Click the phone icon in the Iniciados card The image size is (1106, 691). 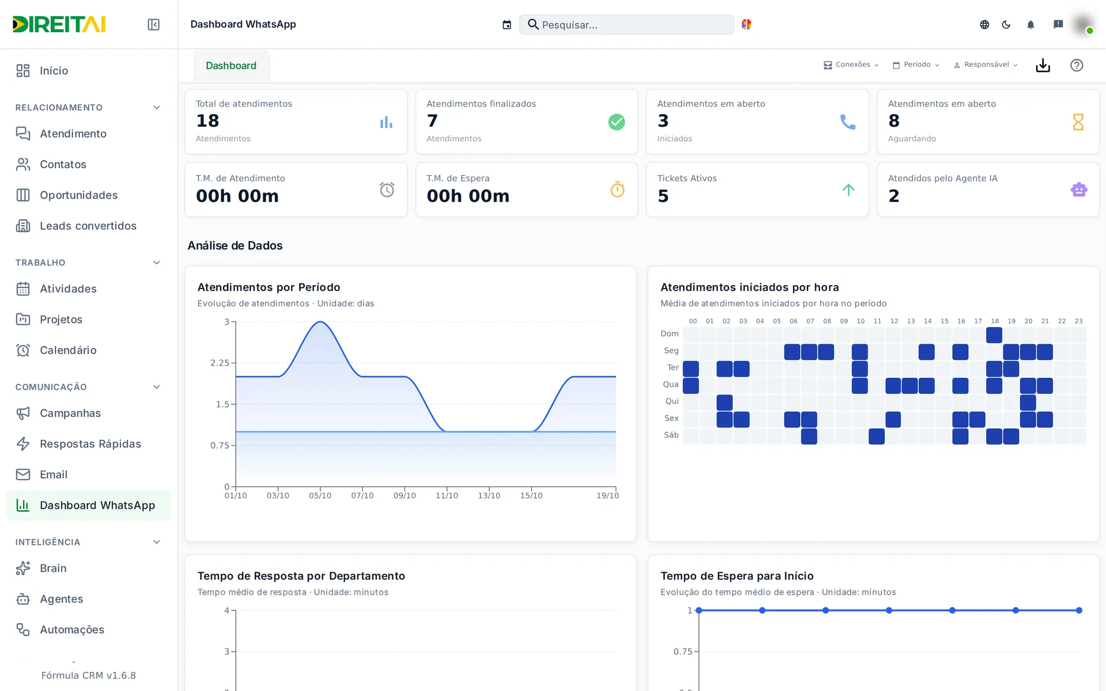[x=847, y=122]
